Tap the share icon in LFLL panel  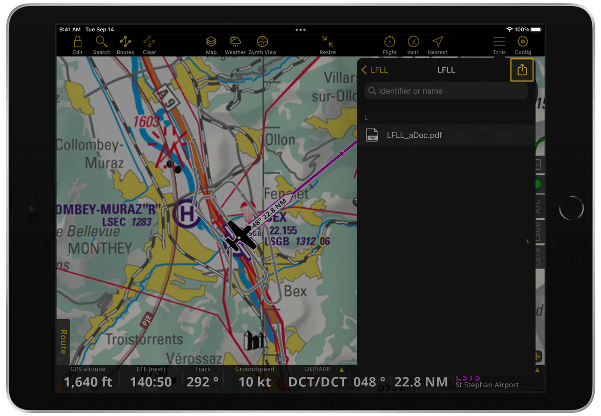pos(522,70)
